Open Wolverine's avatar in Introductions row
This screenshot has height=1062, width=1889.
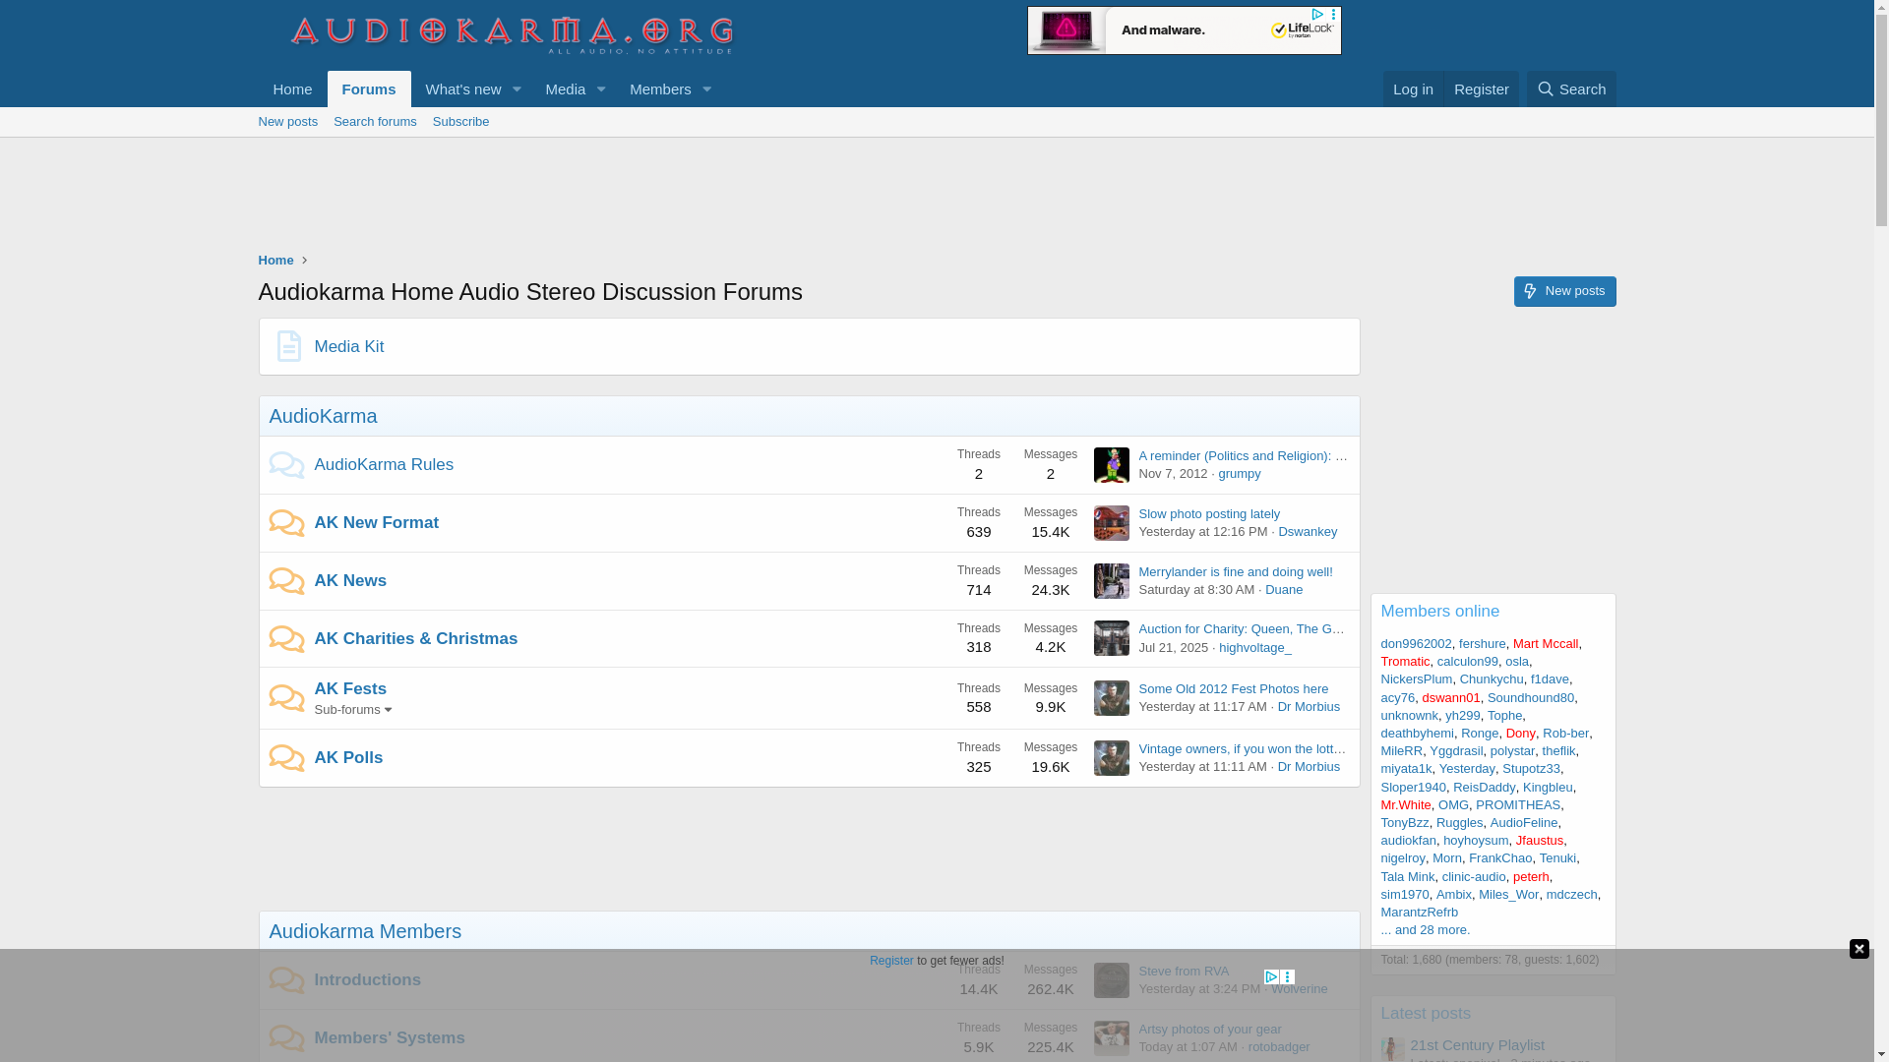pyautogui.click(x=1112, y=980)
